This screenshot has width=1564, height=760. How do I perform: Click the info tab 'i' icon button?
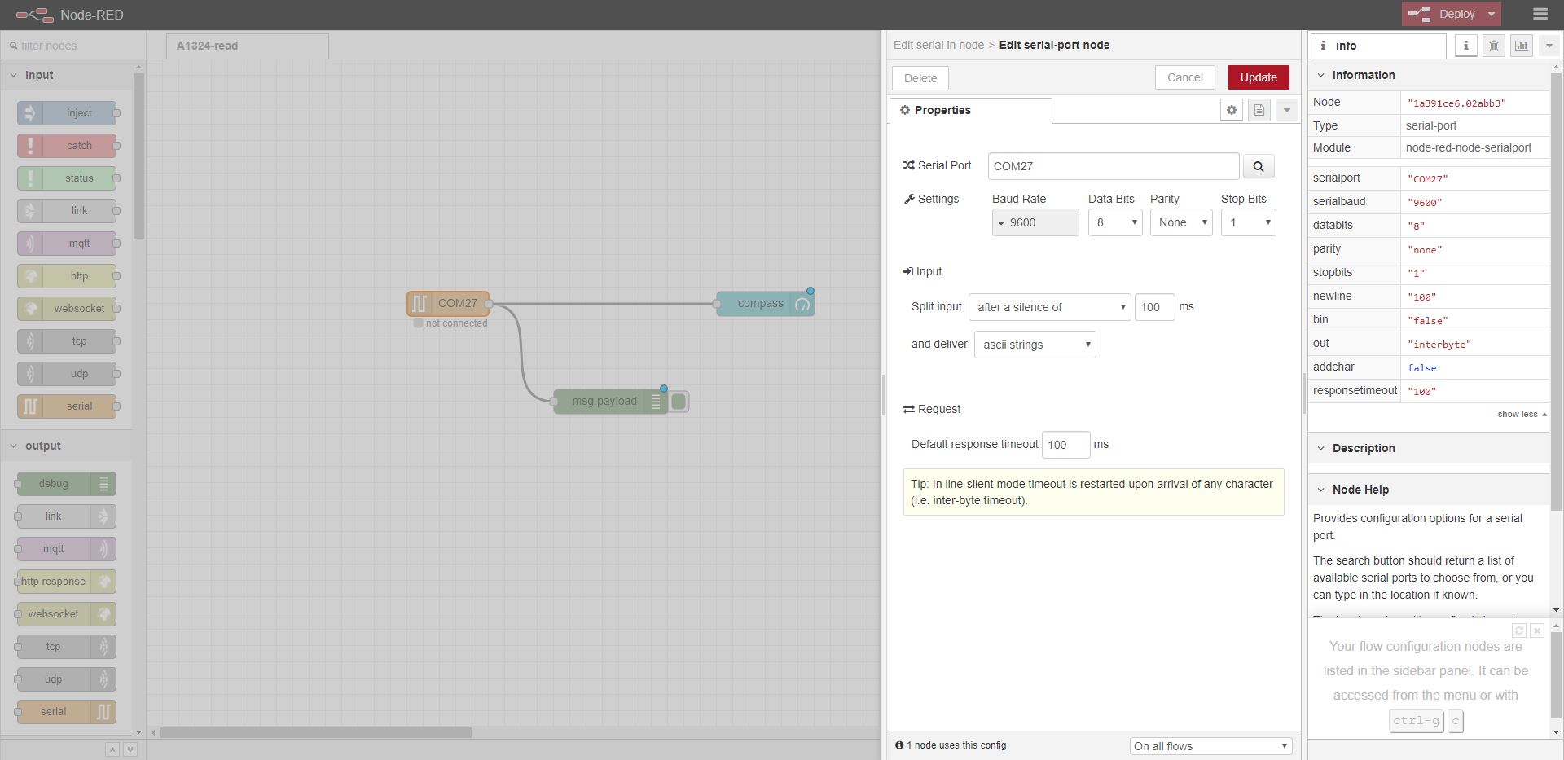coord(1465,46)
